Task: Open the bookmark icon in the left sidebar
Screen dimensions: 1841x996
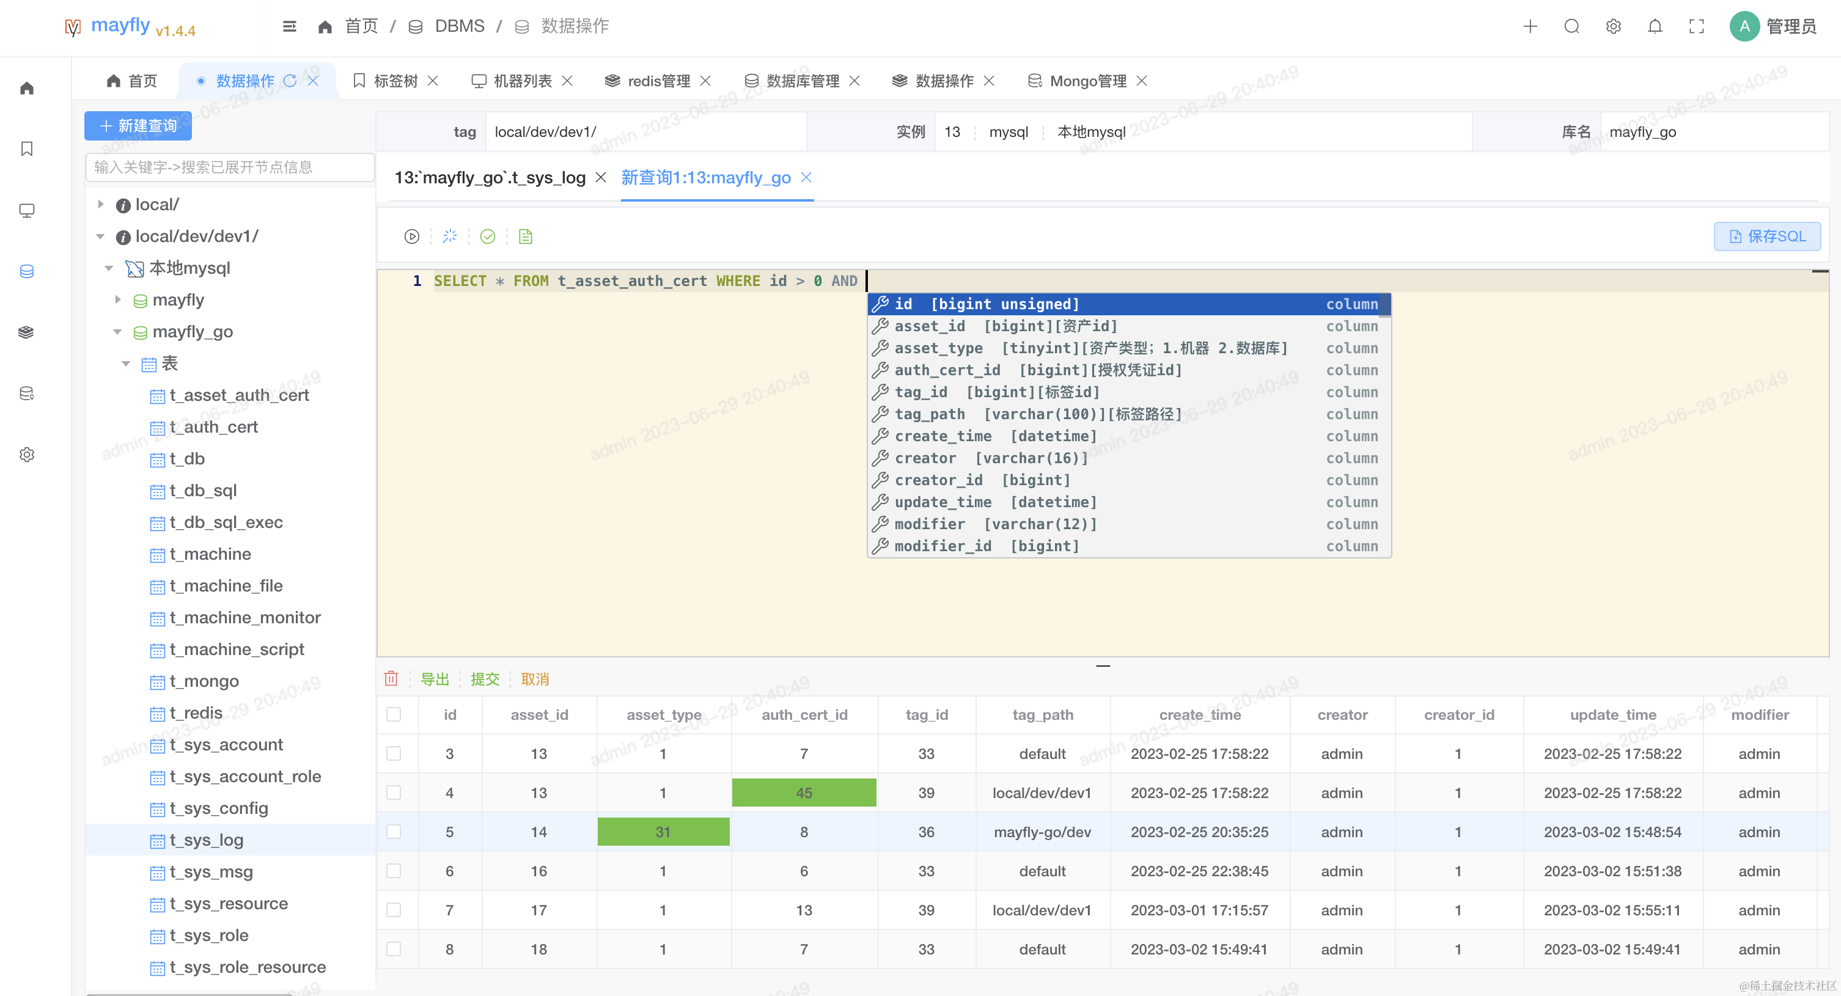Action: point(27,148)
